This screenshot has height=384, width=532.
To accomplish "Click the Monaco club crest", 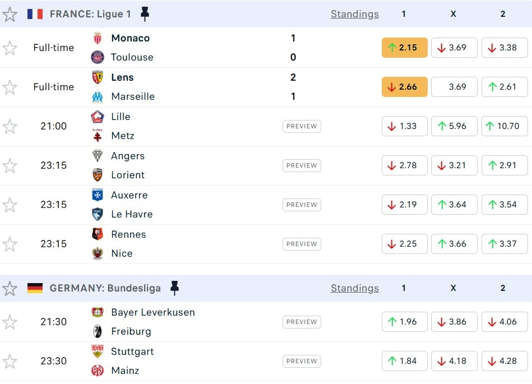I will coord(98,38).
